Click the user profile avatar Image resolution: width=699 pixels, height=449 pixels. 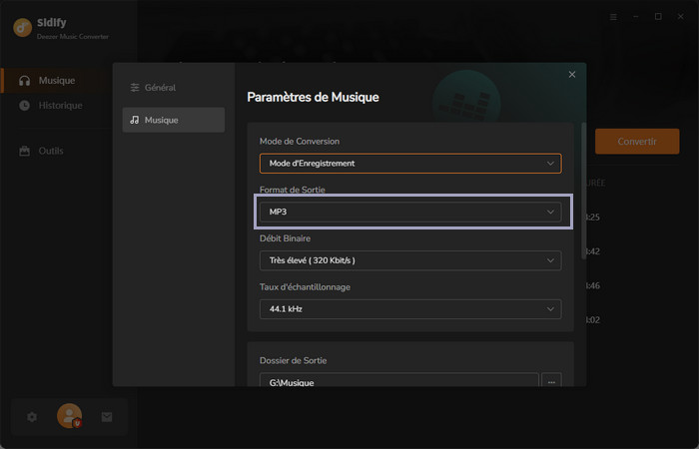click(69, 416)
